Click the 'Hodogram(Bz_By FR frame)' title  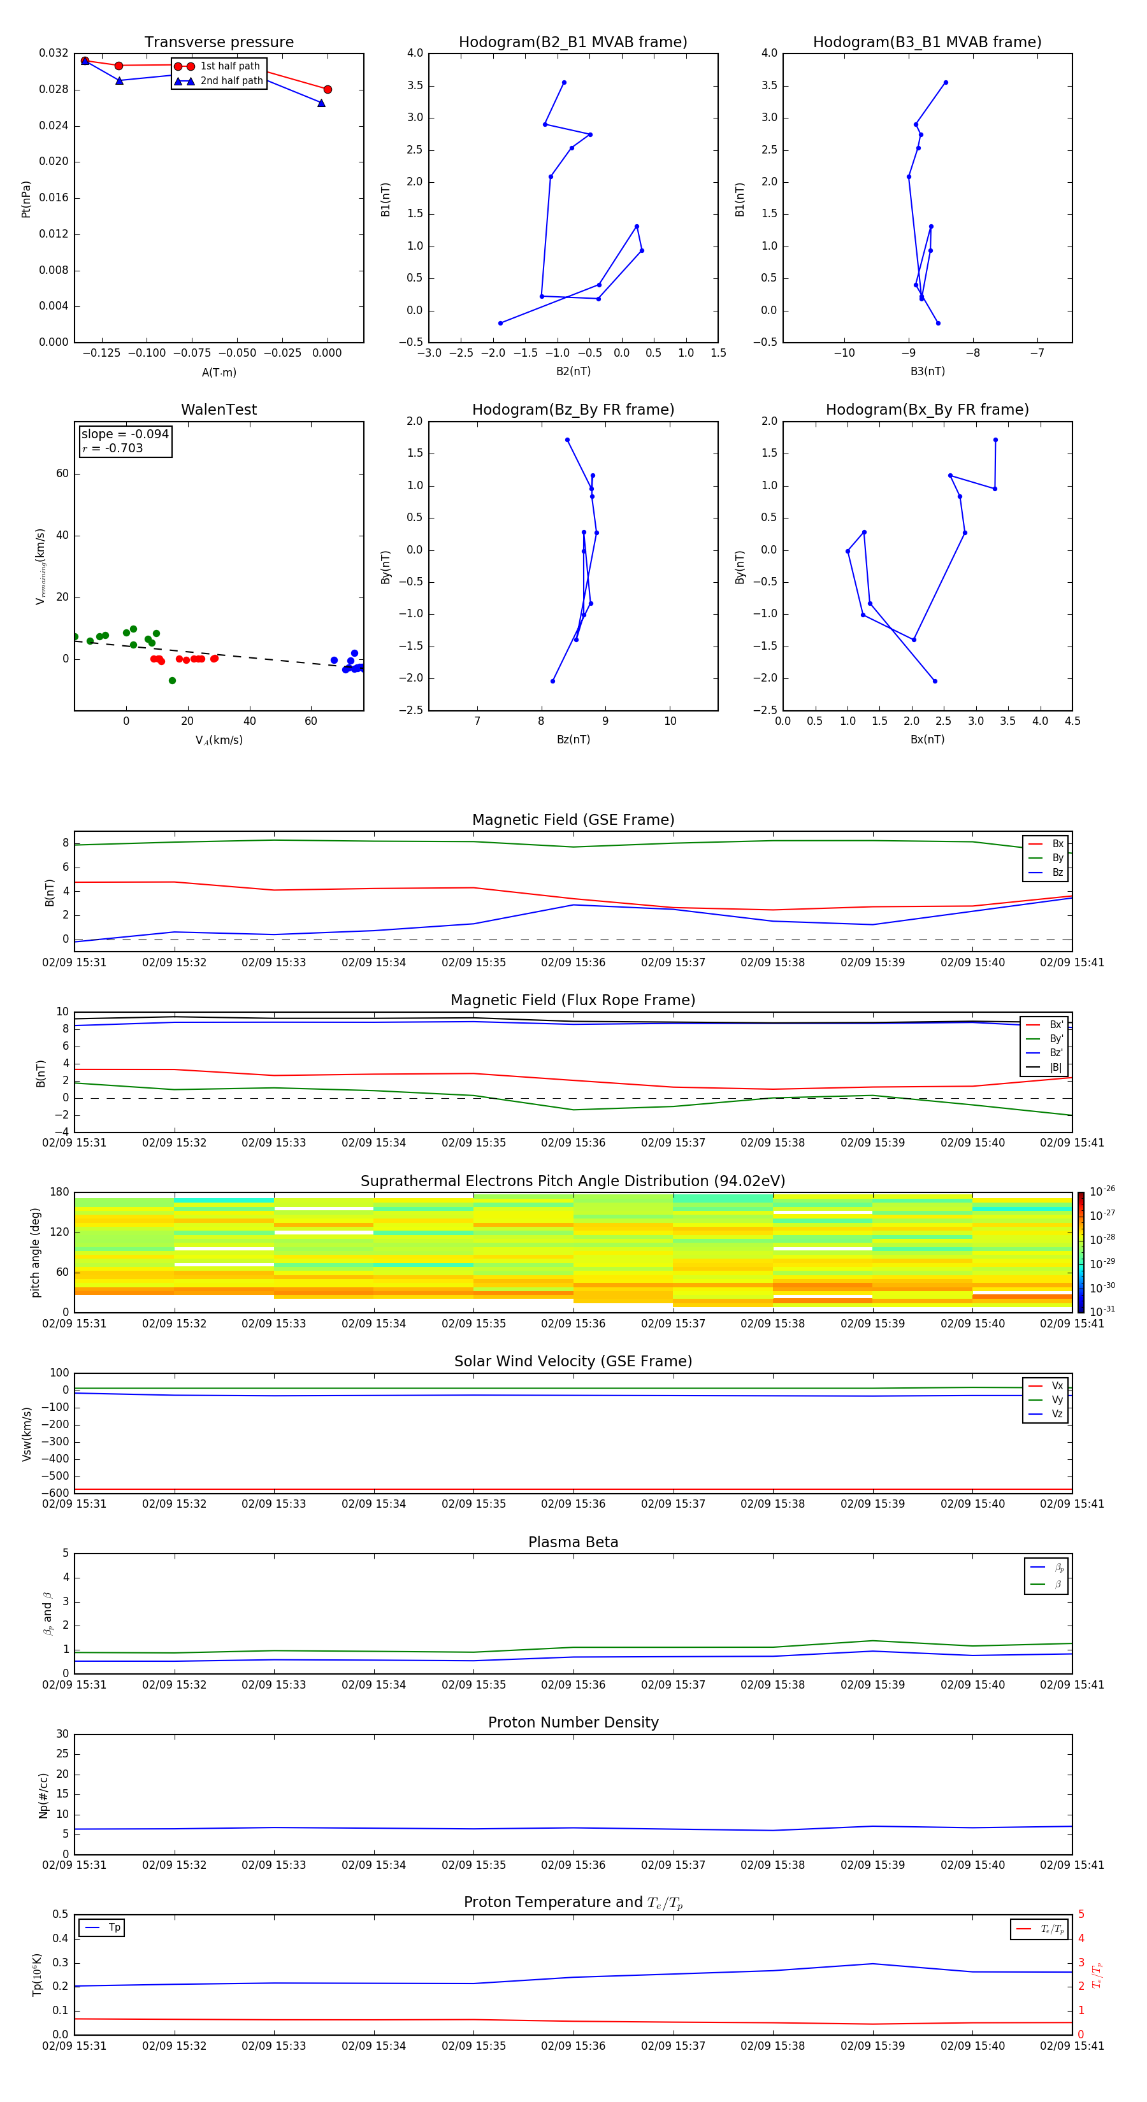click(x=573, y=410)
